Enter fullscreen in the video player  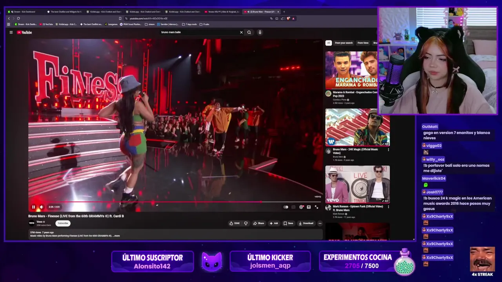pyautogui.click(x=316, y=207)
